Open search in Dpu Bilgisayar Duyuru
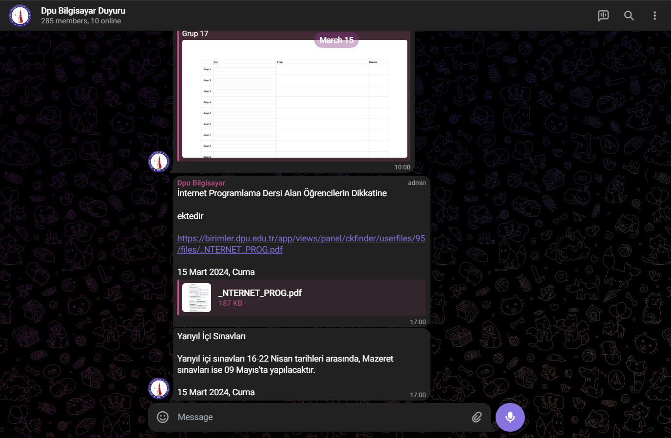671x438 pixels. point(629,15)
